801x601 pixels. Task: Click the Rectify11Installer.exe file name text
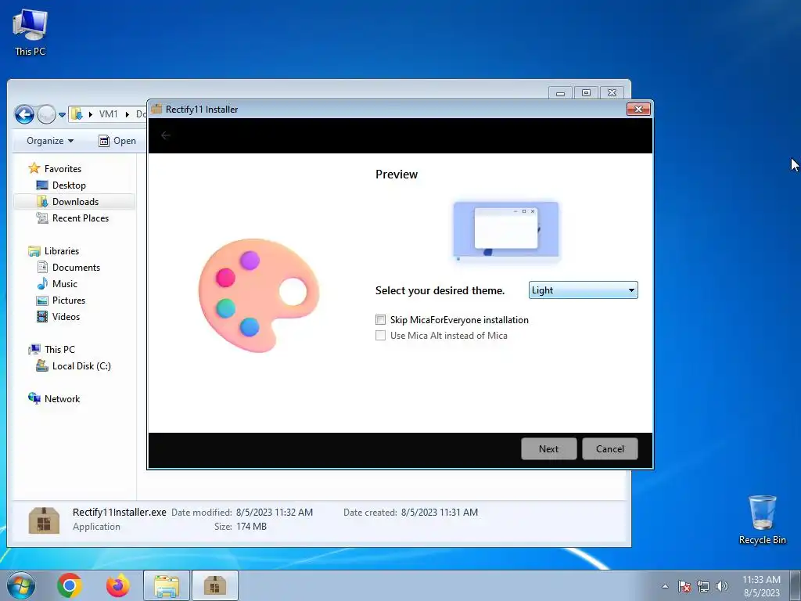120,512
